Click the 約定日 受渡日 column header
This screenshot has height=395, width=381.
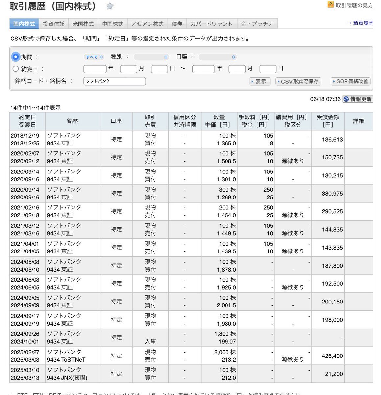pyautogui.click(x=27, y=121)
